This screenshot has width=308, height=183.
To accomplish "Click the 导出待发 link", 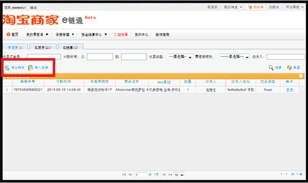I will (x=18, y=68).
